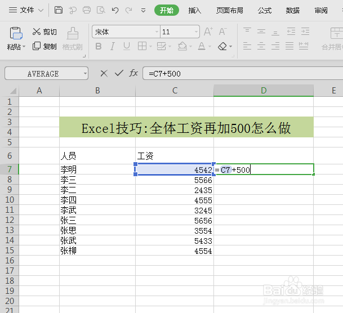Switch to the 公式 tab
The height and width of the screenshot is (313, 343).
tap(265, 10)
